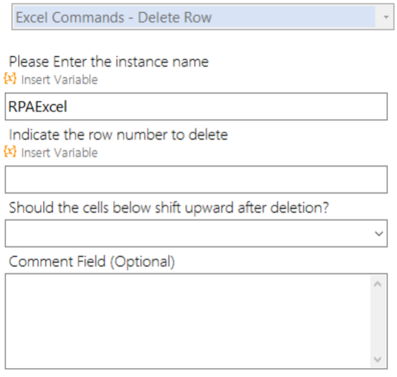This screenshot has width=397, height=377.
Task: Click the "Should the cells below shift upward" label
Action: pos(169,208)
